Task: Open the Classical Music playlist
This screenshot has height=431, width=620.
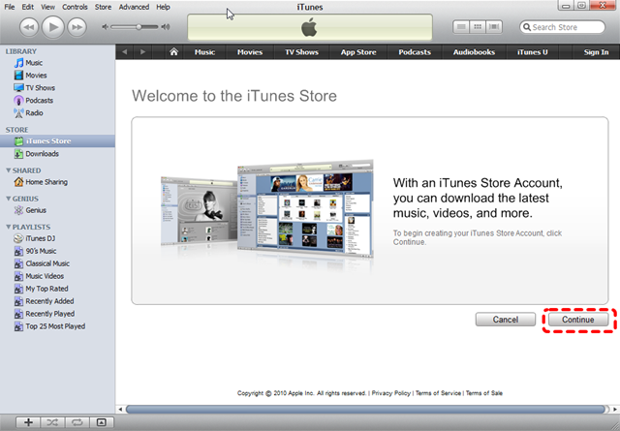Action: point(57,263)
